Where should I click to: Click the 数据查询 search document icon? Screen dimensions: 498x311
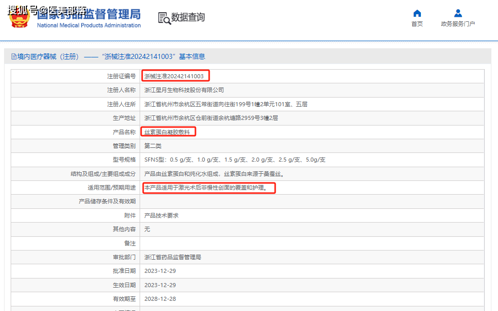(x=164, y=18)
